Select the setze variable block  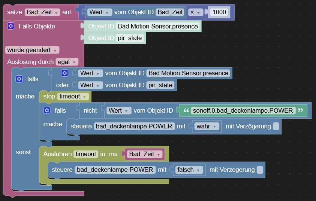pos(15,12)
